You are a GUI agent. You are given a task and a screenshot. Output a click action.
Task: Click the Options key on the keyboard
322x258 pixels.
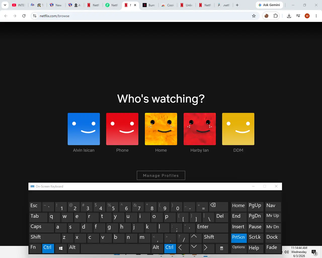pos(239,248)
